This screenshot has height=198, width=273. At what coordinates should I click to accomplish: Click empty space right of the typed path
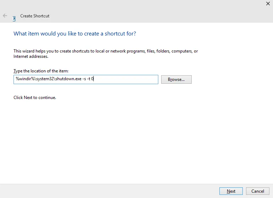pyautogui.click(x=128, y=79)
